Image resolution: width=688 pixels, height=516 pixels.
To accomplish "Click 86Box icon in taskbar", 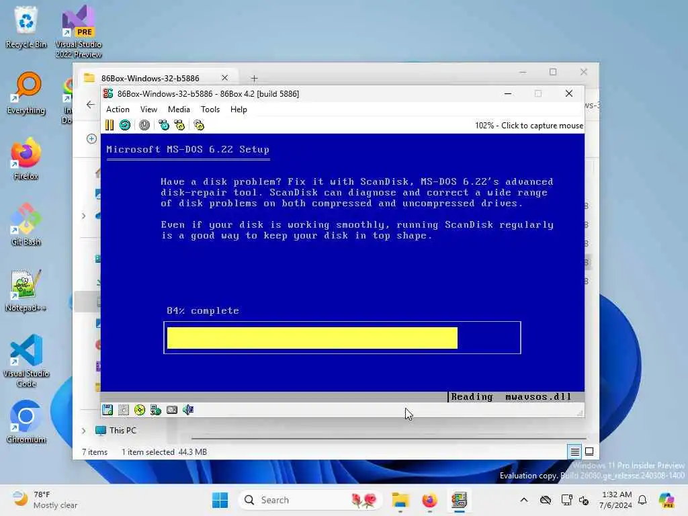I will point(459,500).
